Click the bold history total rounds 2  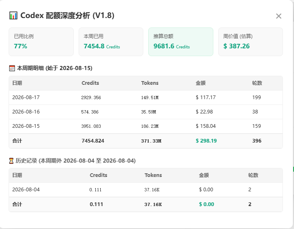249,204
